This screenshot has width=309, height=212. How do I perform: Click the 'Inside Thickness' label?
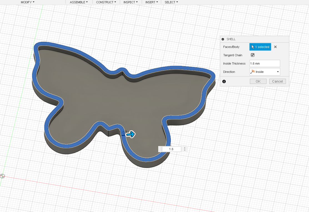[234, 63]
